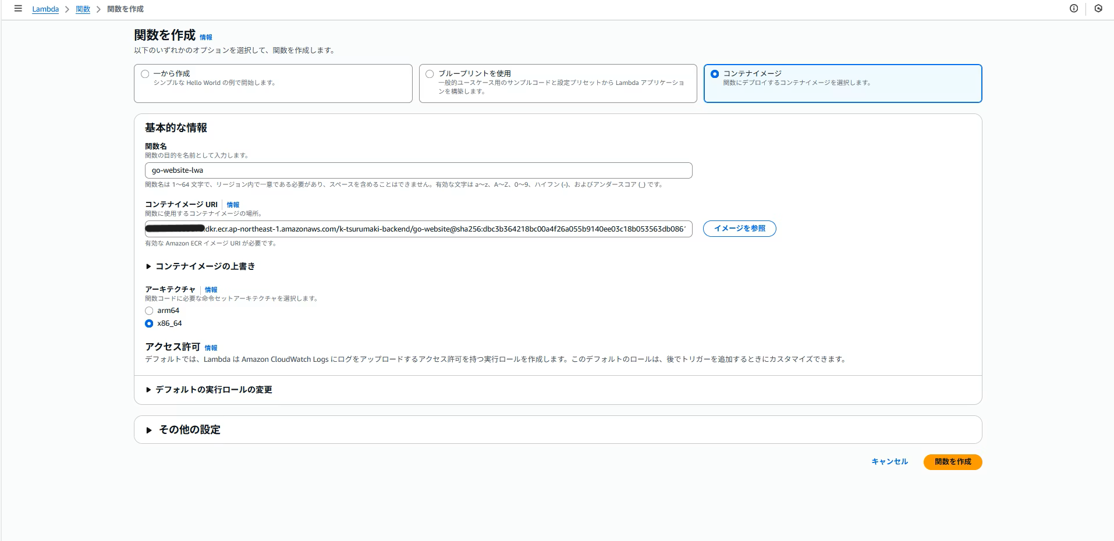Open the hamburger navigation menu
Viewport: 1114px width, 541px height.
pos(18,9)
